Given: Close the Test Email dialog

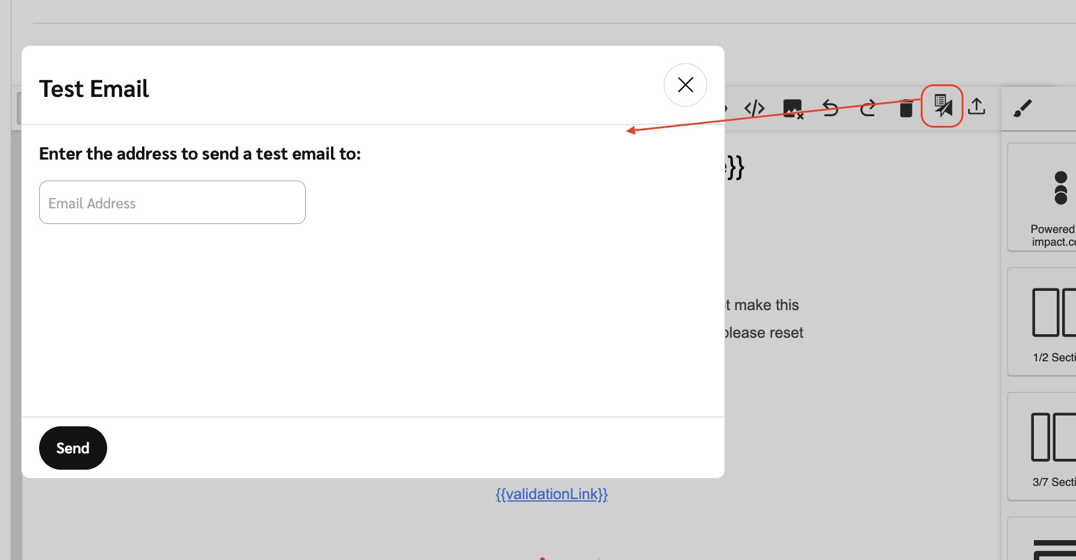Looking at the screenshot, I should point(685,85).
